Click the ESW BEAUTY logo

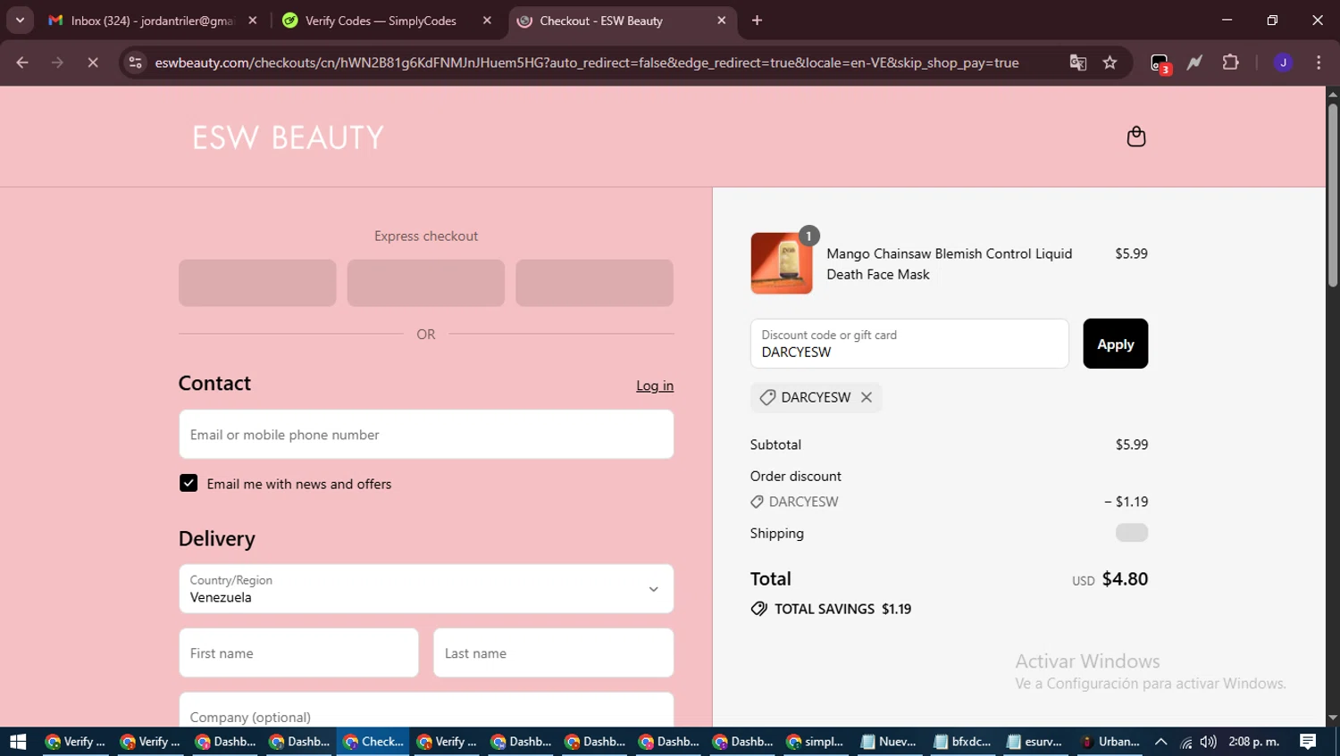(289, 137)
